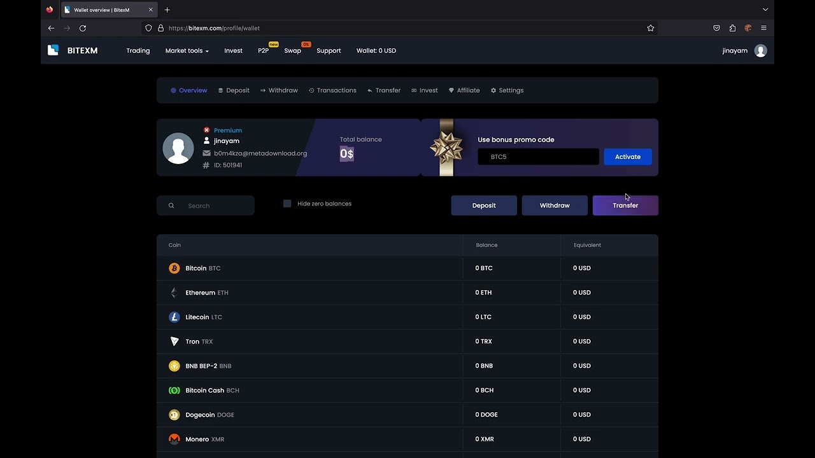Click the Litecoin coin icon
The height and width of the screenshot is (458, 815).
pyautogui.click(x=174, y=317)
